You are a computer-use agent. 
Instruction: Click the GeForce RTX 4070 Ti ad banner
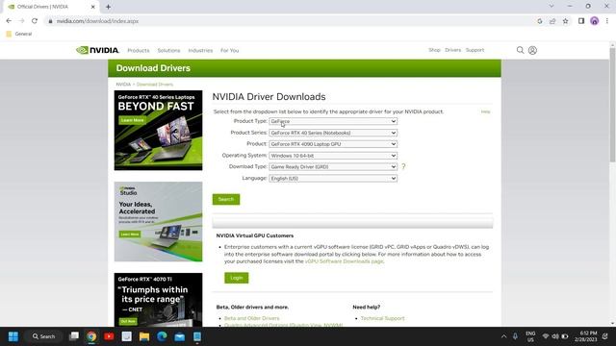(x=158, y=300)
